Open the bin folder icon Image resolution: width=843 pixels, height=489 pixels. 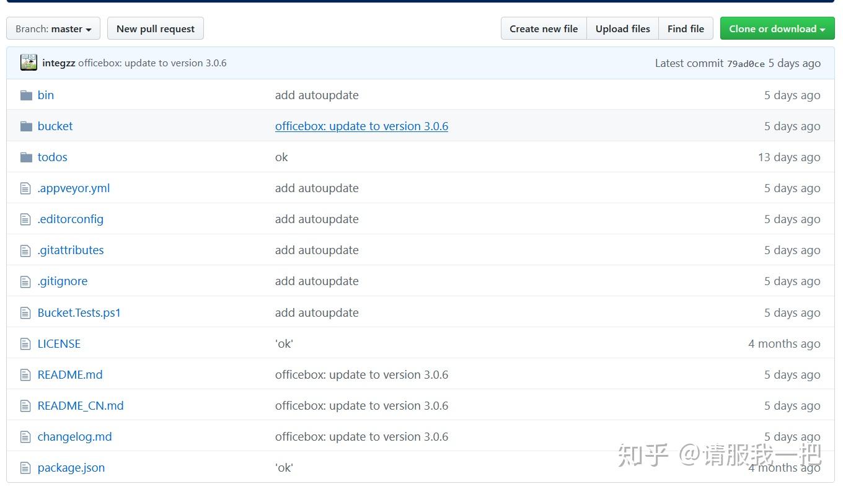[x=26, y=95]
